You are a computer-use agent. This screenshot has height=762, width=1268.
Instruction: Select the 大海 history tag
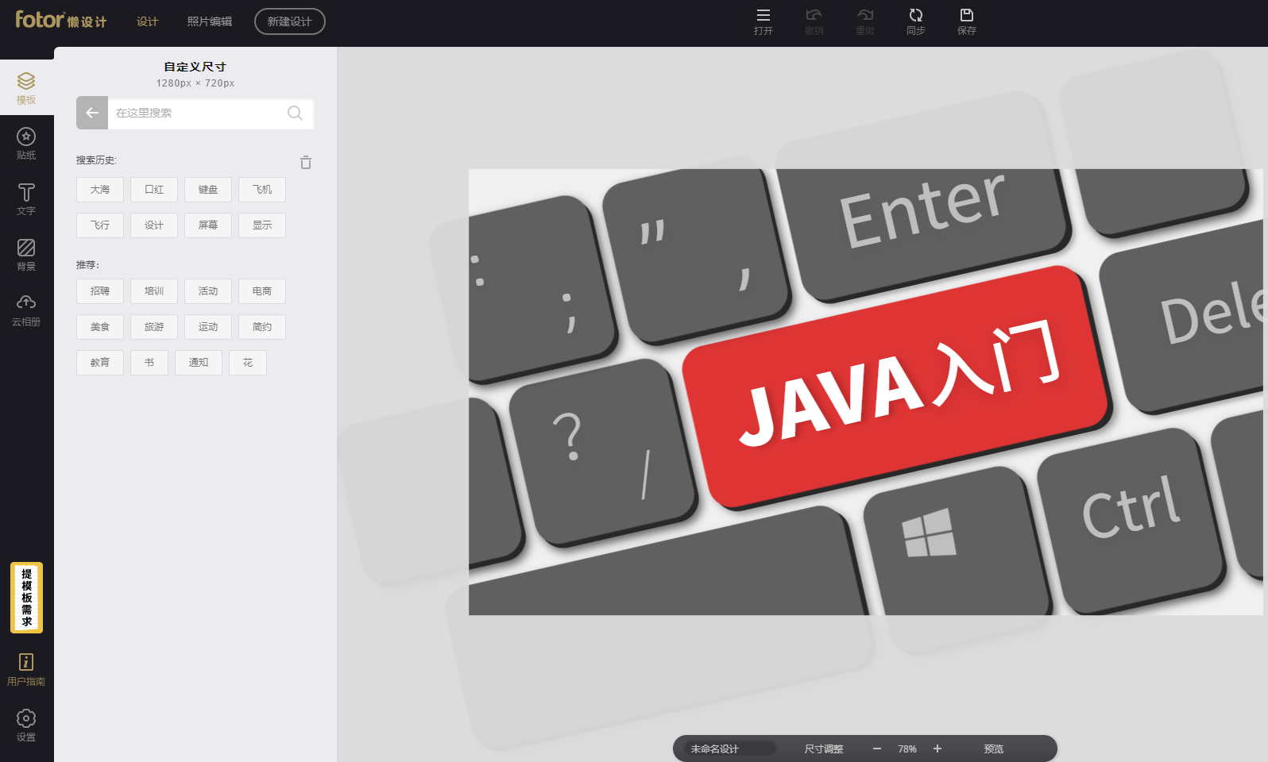(100, 190)
